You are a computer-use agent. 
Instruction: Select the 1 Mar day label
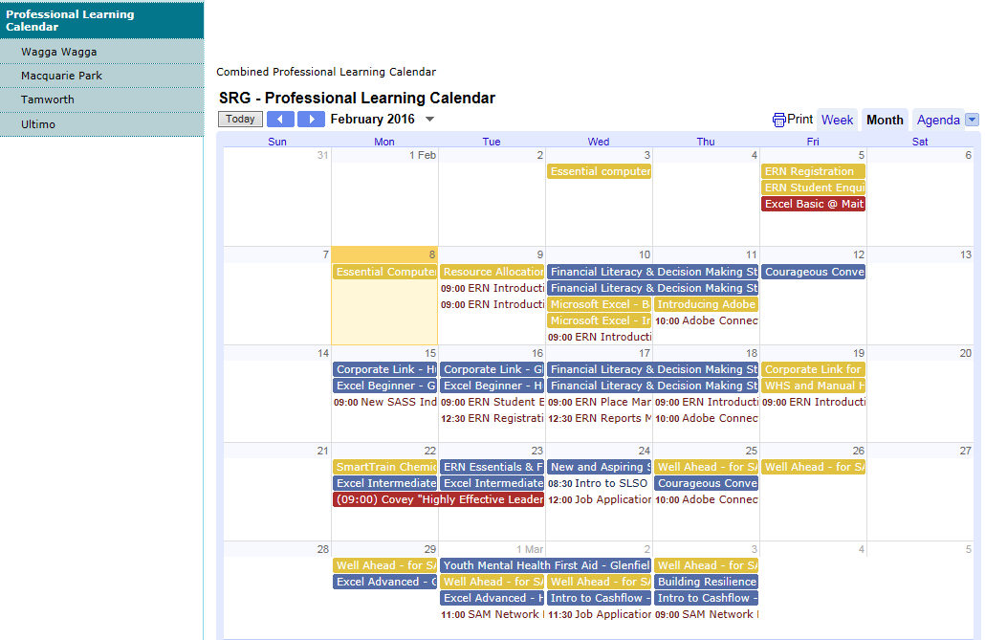tap(530, 549)
